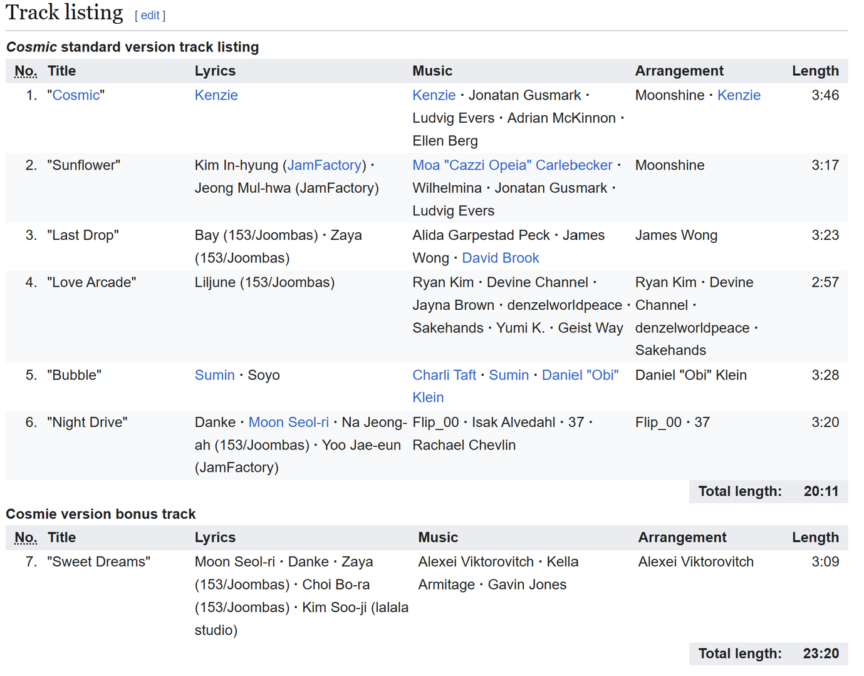The image size is (864, 676).
Task: Click the 3:20 length value
Action: [x=825, y=422]
